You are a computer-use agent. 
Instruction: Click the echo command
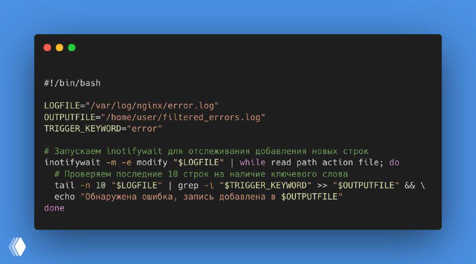click(x=64, y=197)
